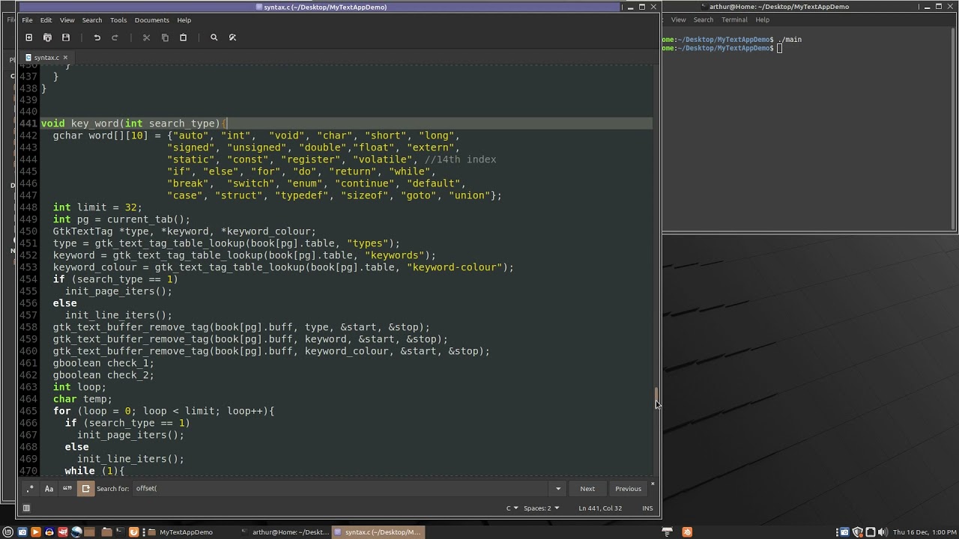Viewport: 959px width, 539px height.
Task: Click the clock showing Thu 16 Dec
Action: click(925, 532)
